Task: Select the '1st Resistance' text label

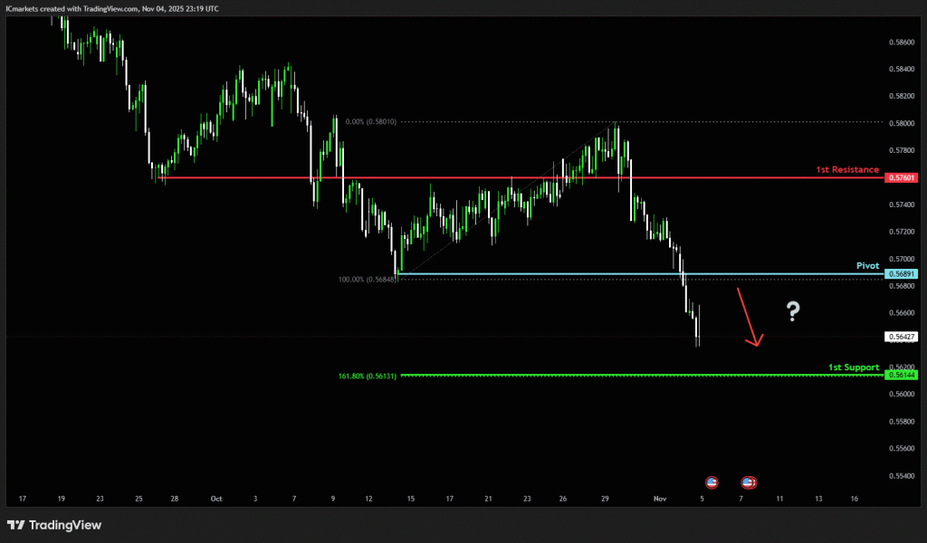Action: (846, 169)
